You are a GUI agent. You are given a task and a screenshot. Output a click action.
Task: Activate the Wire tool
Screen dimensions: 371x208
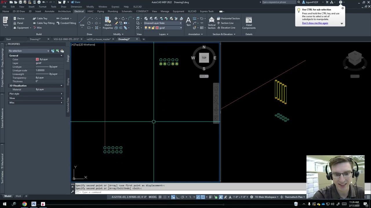coord(37,28)
